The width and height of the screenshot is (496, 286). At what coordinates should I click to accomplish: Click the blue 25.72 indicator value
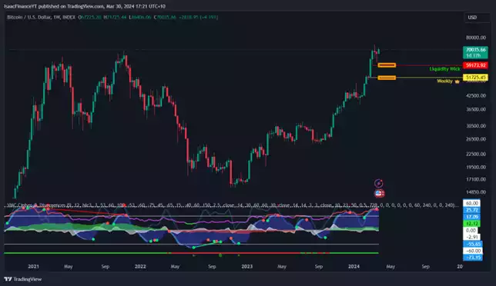(x=471, y=210)
